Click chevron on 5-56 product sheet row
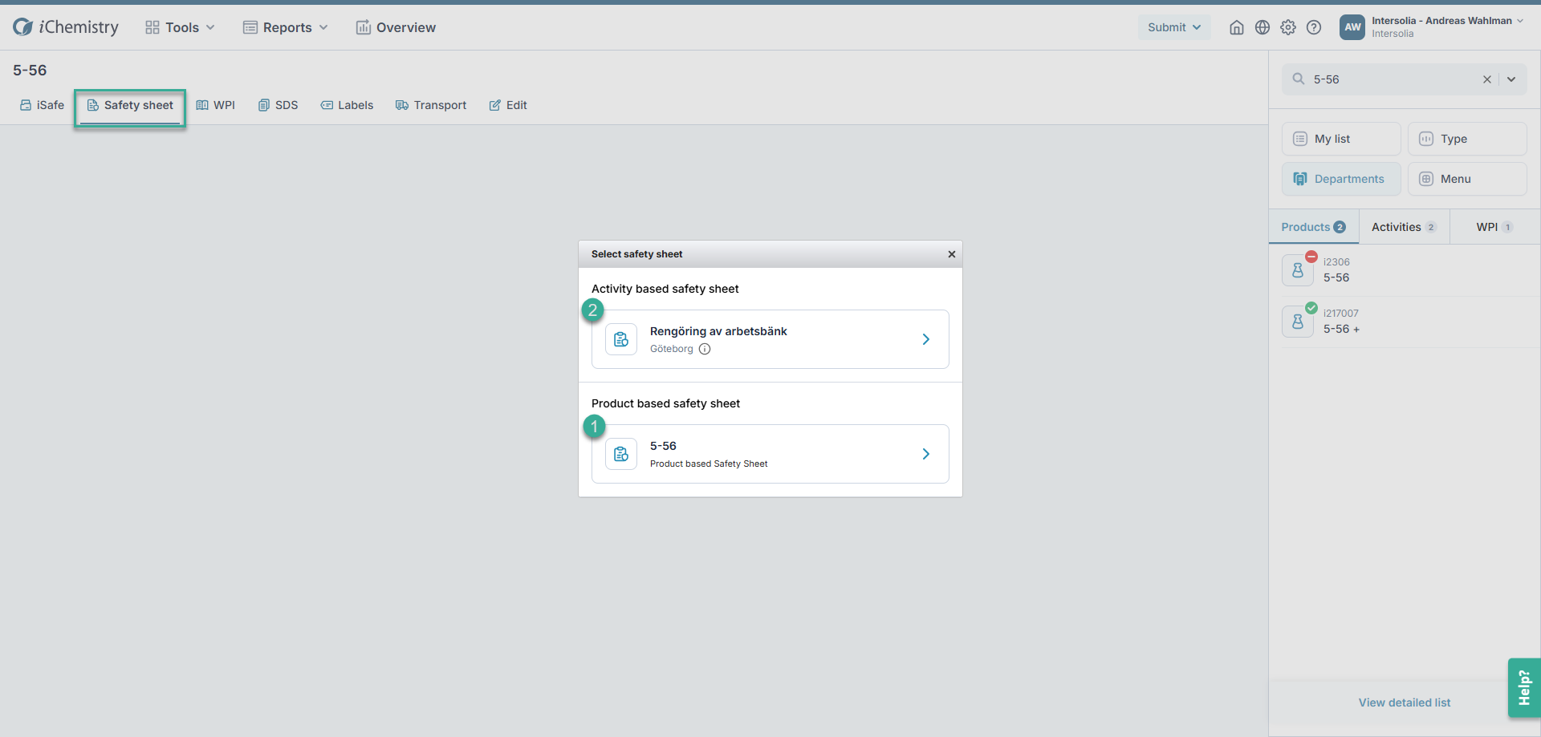The width and height of the screenshot is (1541, 737). point(926,454)
